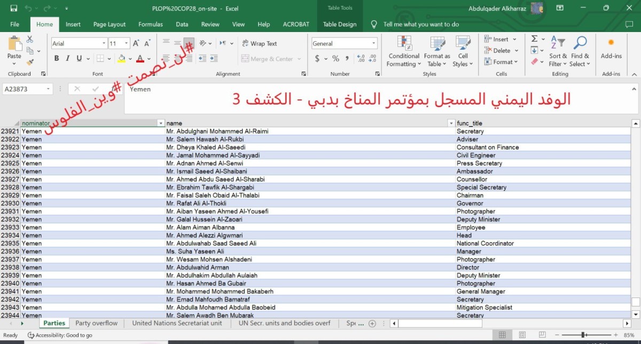Click Delete cells button
The image size is (641, 344).
(501, 50)
